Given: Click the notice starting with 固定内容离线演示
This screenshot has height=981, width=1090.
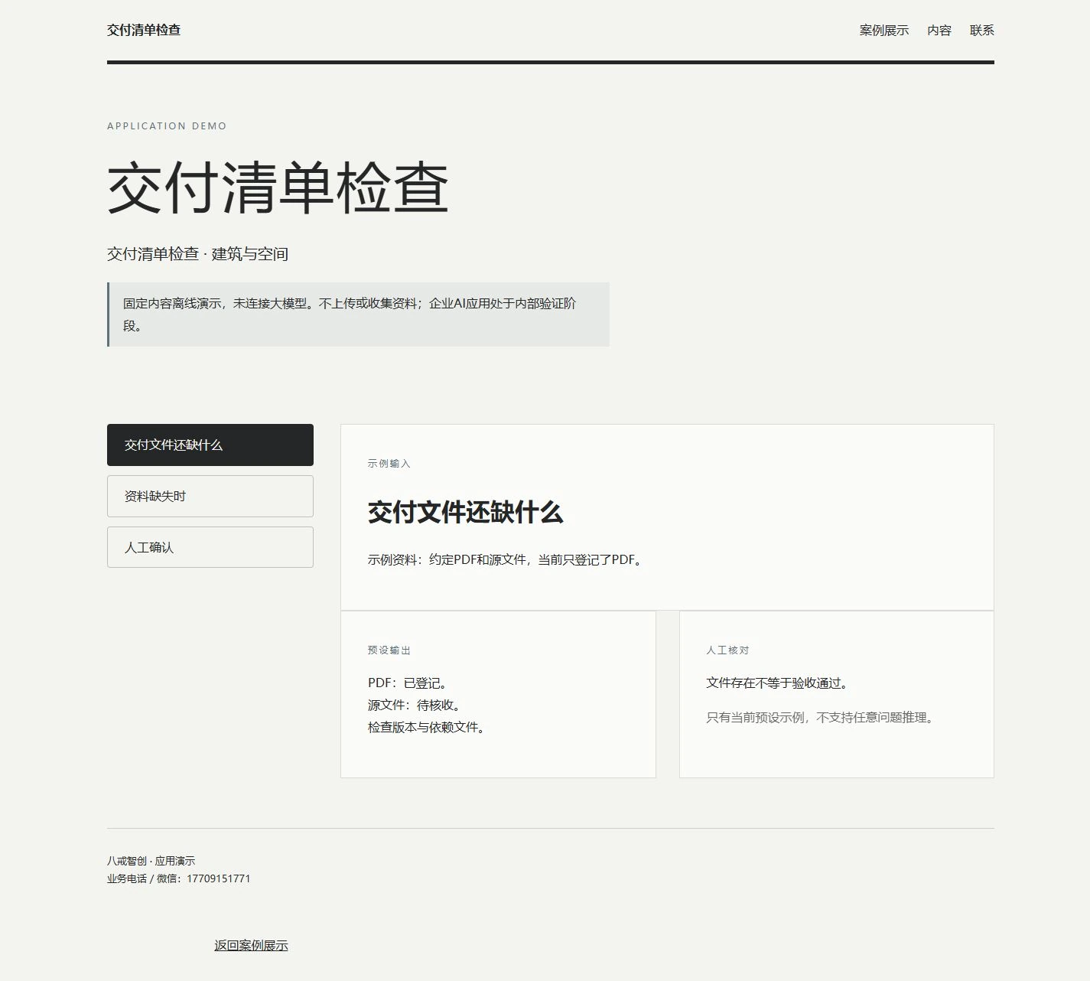Looking at the screenshot, I should (358, 315).
